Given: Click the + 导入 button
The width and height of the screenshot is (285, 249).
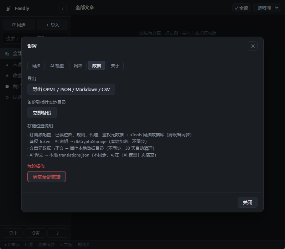Looking at the screenshot, I should (52, 25).
